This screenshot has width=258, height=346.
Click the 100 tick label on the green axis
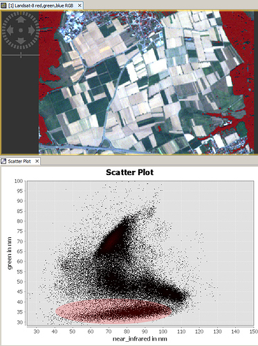pyautogui.click(x=19, y=181)
